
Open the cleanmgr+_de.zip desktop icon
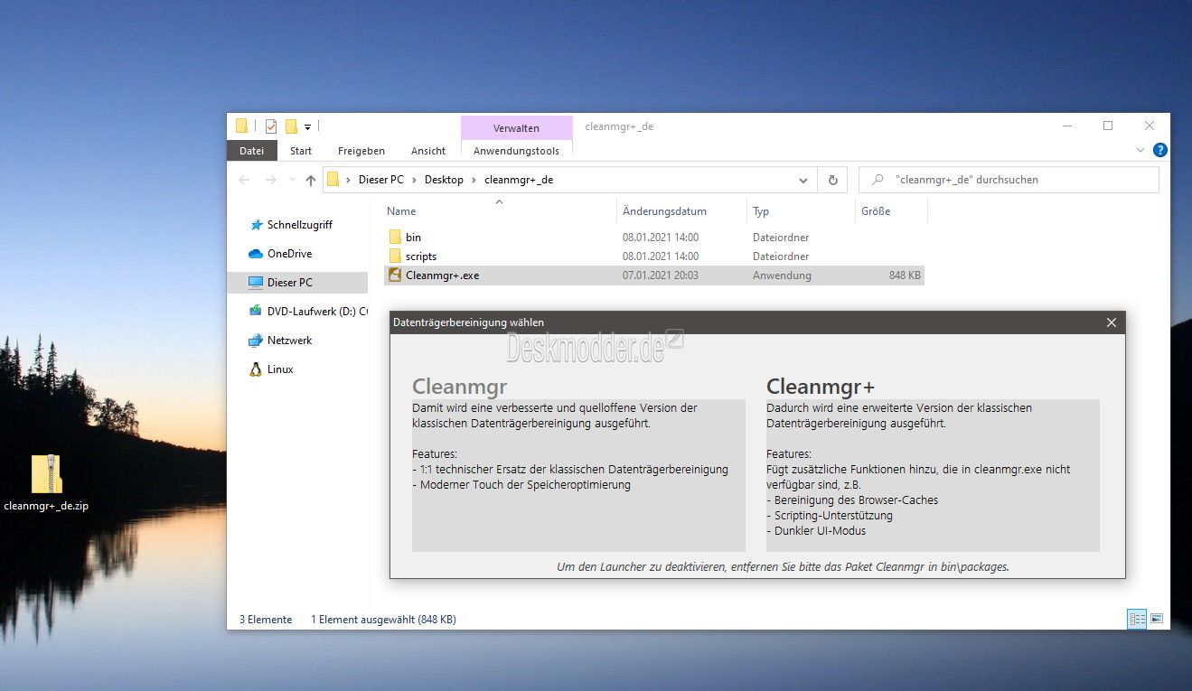[x=46, y=482]
